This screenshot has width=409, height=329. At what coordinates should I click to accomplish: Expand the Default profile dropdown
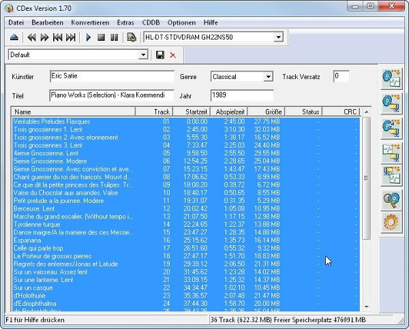pyautogui.click(x=143, y=54)
